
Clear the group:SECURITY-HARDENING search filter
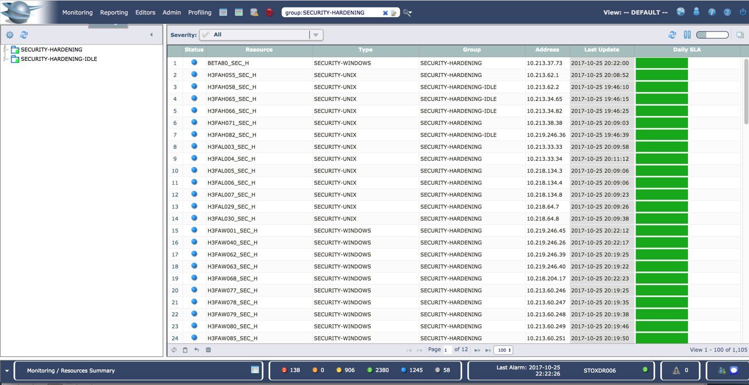[385, 13]
